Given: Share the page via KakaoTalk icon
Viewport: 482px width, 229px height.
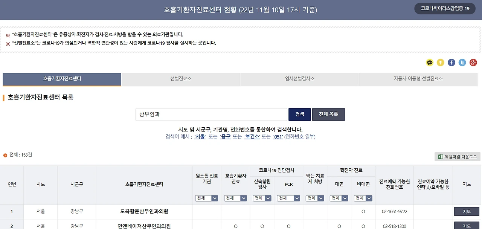Looking at the screenshot, I should tap(430, 63).
